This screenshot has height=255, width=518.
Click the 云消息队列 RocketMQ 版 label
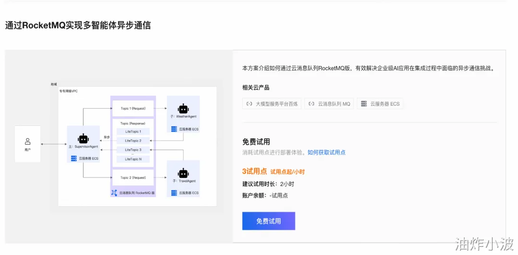137,193
